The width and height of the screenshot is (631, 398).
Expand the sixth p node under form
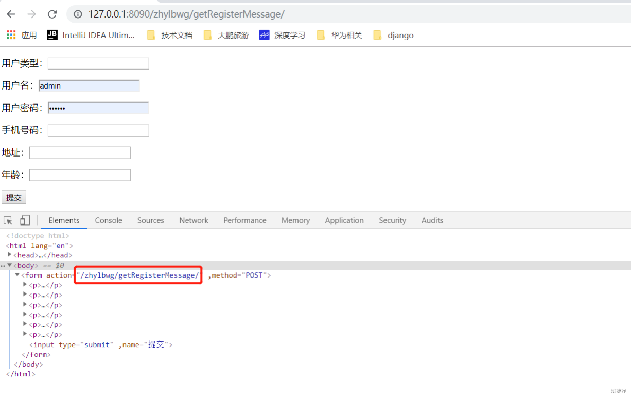pyautogui.click(x=25, y=334)
